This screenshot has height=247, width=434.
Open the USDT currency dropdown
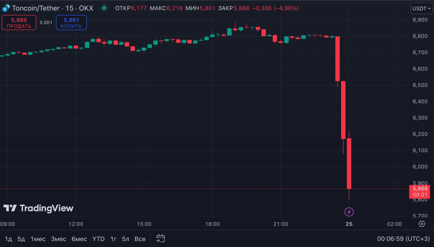pyautogui.click(x=421, y=8)
